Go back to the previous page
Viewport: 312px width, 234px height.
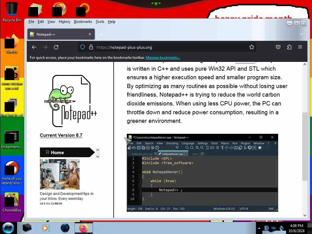pyautogui.click(x=34, y=47)
